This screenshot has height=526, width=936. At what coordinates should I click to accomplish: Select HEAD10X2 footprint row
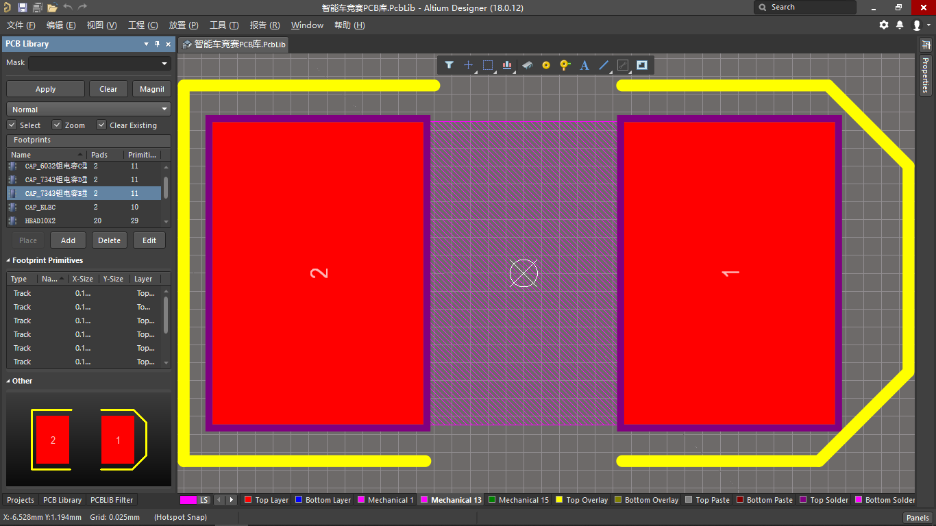[84, 221]
